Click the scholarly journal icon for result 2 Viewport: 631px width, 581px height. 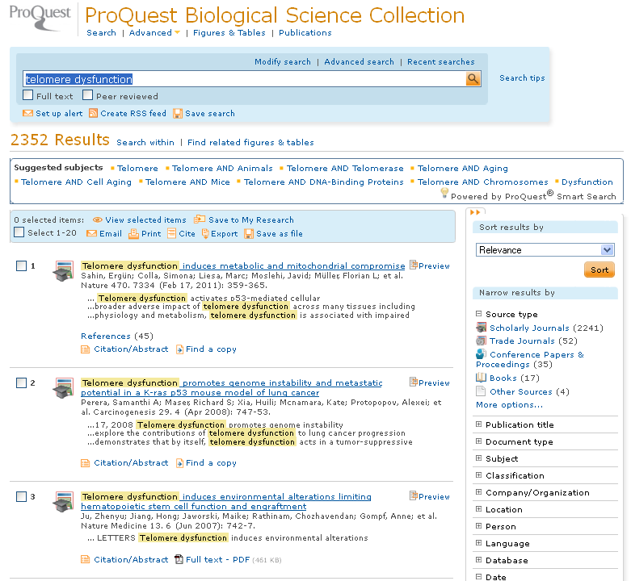tap(63, 387)
